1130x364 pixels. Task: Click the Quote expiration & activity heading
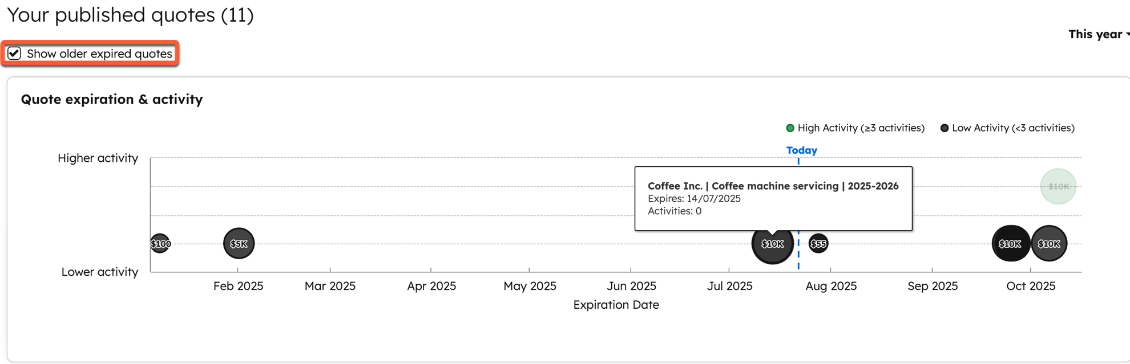[x=112, y=99]
